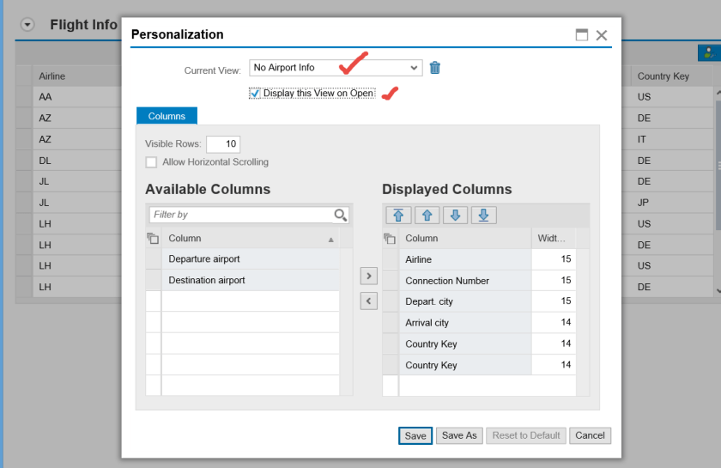Switch to the Columns tab
The height and width of the screenshot is (468, 721).
pos(167,116)
